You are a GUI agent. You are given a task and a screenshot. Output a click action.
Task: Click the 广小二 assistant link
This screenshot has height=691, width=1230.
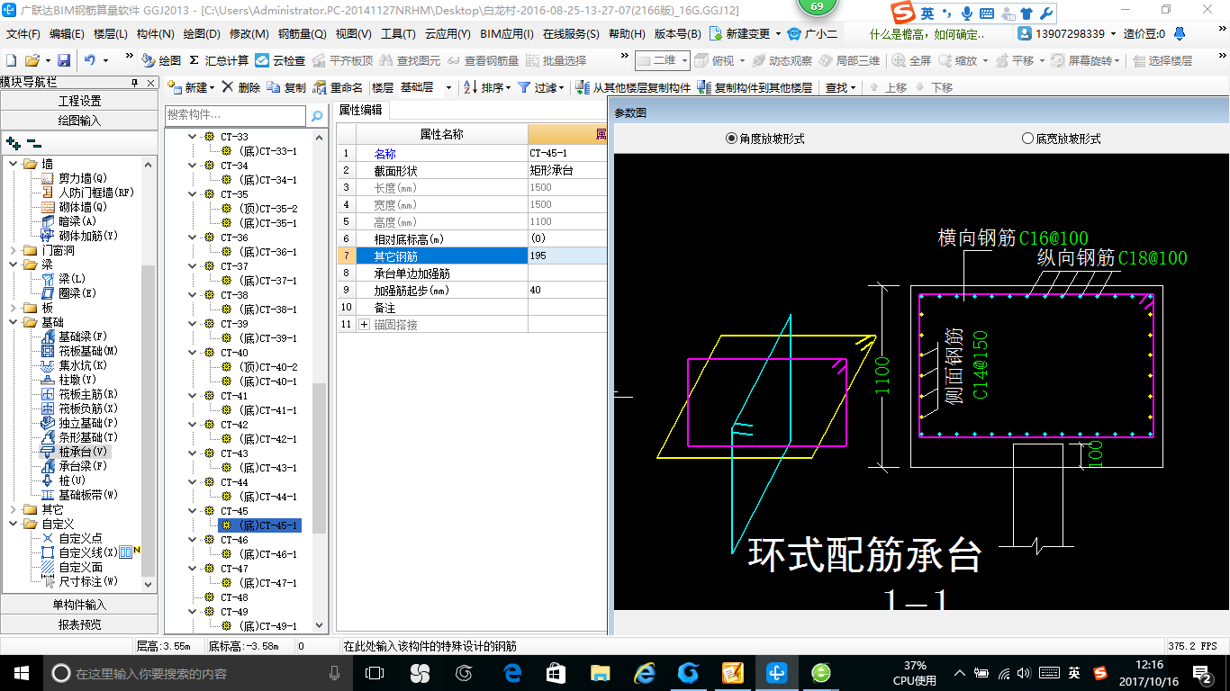click(x=813, y=34)
